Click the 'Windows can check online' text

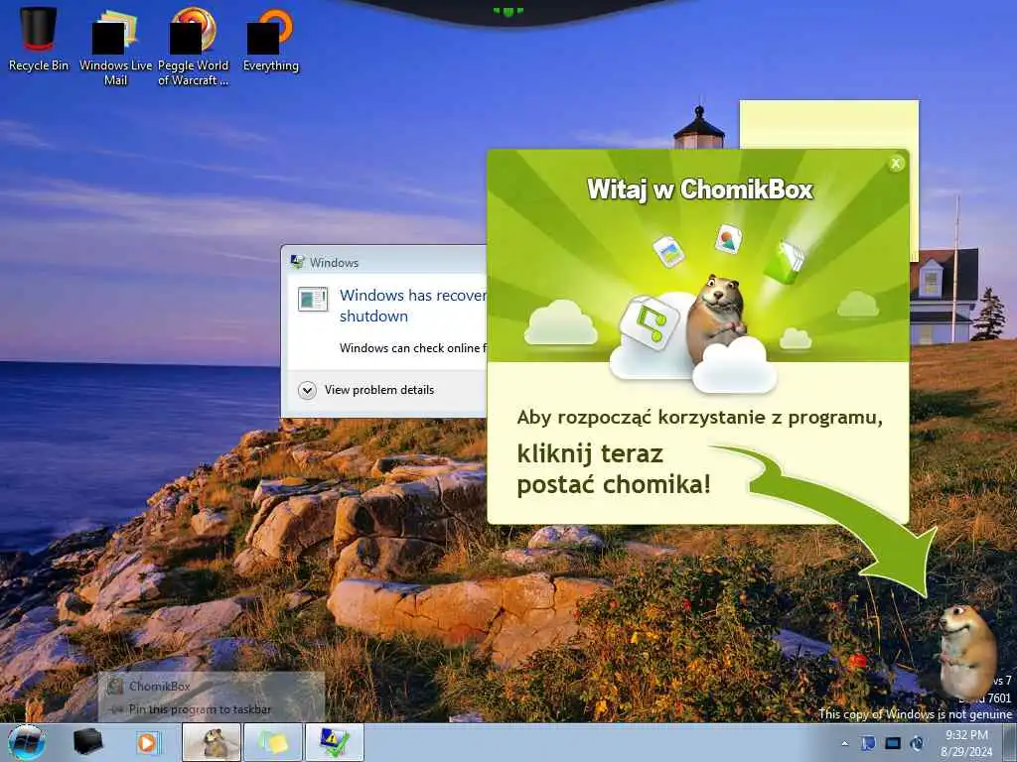[x=412, y=348]
